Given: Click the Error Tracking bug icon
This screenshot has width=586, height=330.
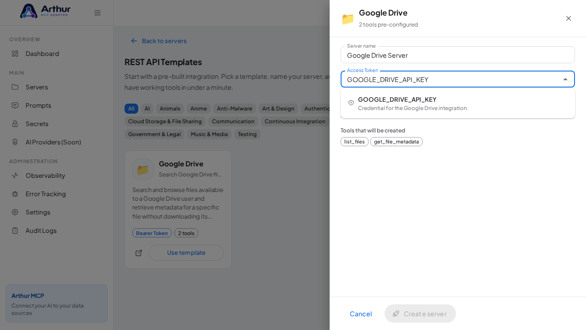Looking at the screenshot, I should 15,194.
